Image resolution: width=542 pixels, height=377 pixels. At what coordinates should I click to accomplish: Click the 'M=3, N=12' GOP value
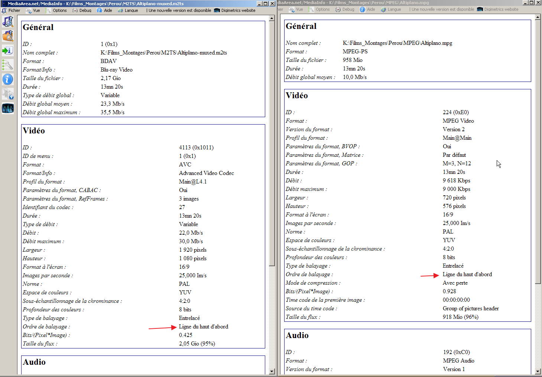pyautogui.click(x=457, y=163)
